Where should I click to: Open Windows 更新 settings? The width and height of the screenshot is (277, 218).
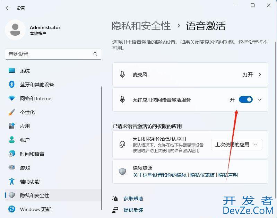tap(53, 209)
